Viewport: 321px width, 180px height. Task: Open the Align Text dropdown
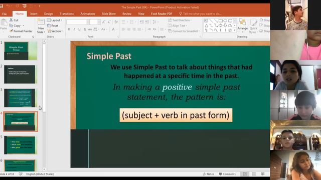(x=177, y=25)
